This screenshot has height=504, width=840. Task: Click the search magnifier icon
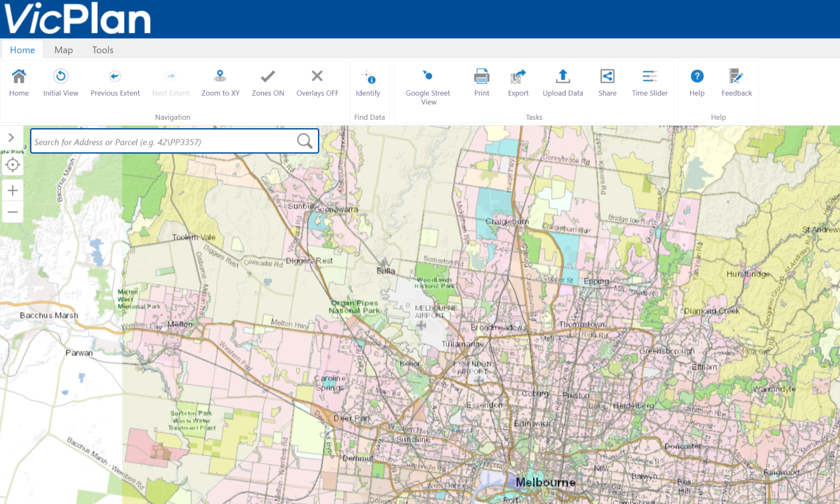(x=305, y=141)
